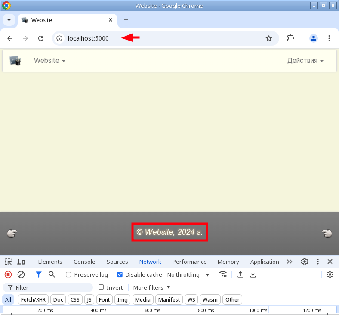Activate the DevTools inspect element picker
The image size is (339, 315).
tap(8, 262)
